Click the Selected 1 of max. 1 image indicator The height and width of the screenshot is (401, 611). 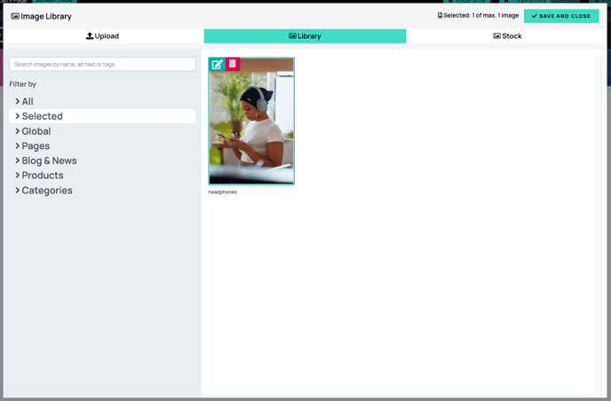click(478, 16)
